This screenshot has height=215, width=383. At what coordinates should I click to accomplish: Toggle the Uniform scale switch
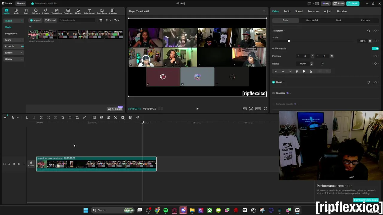pos(375,48)
